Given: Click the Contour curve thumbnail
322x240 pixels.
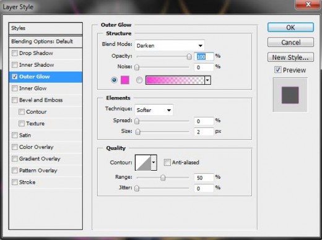Looking at the screenshot, I should click(x=143, y=163).
